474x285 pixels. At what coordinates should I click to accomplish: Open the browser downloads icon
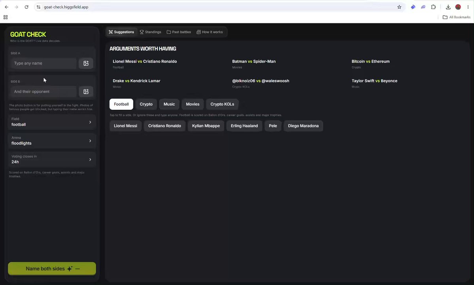[448, 7]
